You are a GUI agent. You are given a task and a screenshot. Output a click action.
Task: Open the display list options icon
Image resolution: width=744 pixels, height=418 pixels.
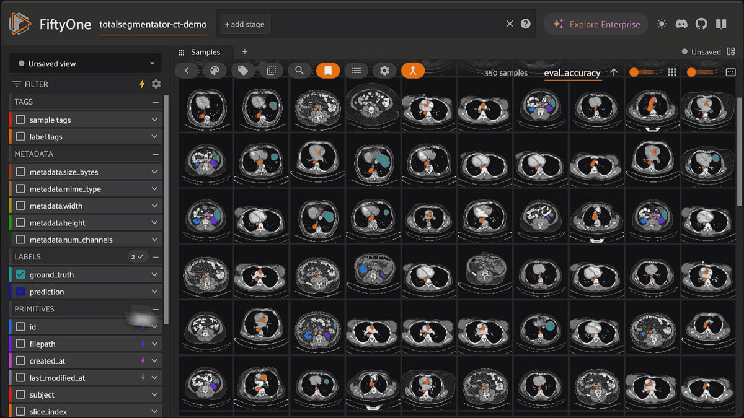[356, 71]
